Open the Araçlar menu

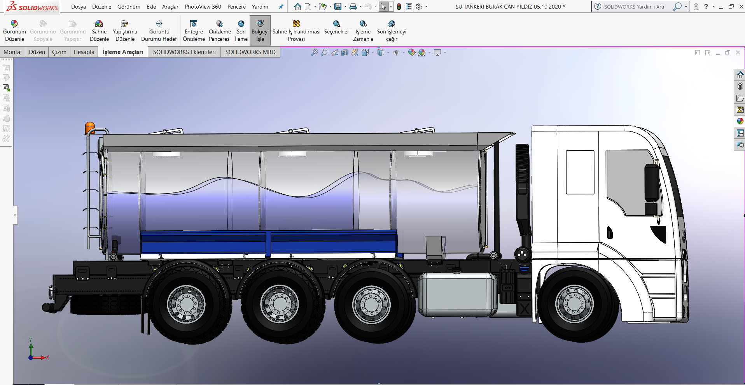click(x=170, y=7)
